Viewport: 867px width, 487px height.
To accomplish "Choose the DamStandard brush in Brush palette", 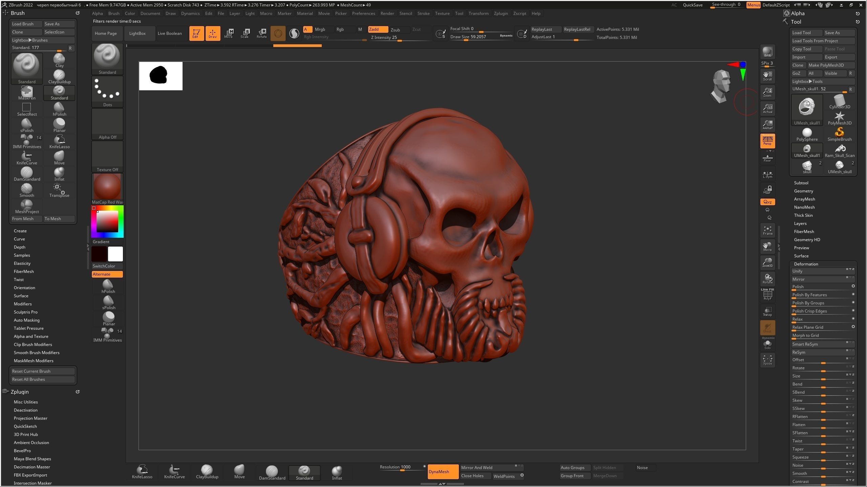I will 27,174.
